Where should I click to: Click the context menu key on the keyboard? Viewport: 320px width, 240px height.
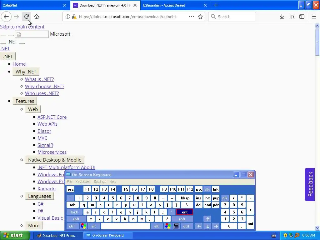coord(176,226)
